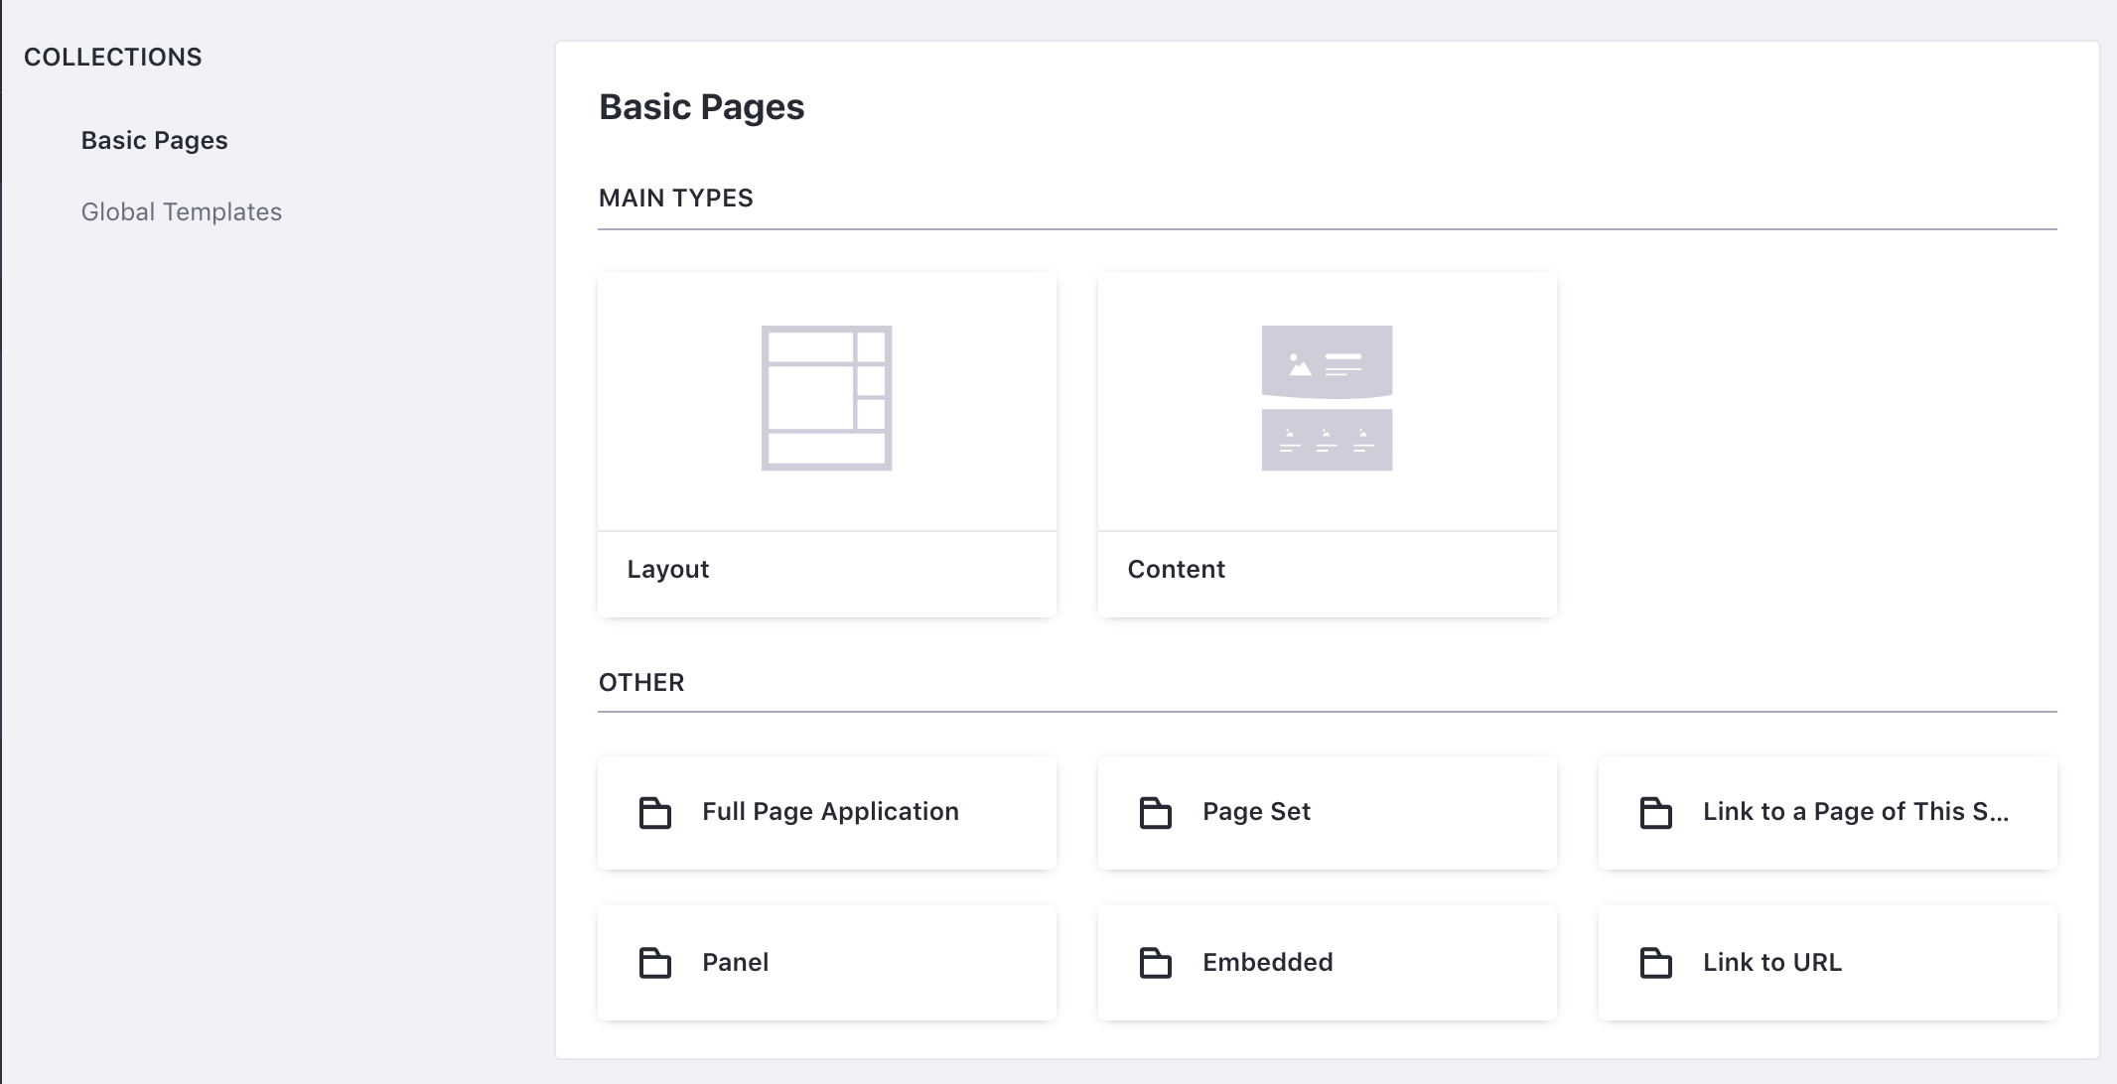Click the Embedded folder icon
The height and width of the screenshot is (1084, 2117).
coord(1155,963)
